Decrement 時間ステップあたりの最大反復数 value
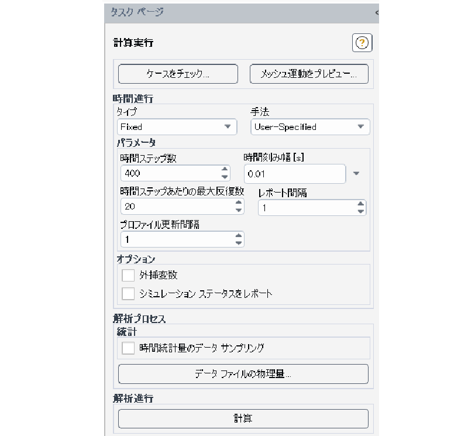This screenshot has height=436, width=468. tap(239, 210)
